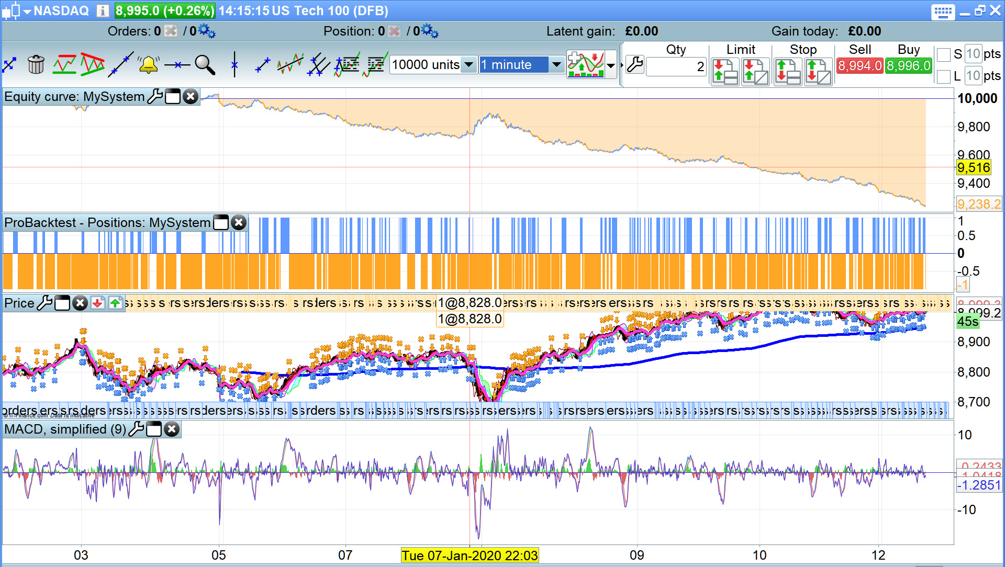Click the trash can delete-objects icon
The width and height of the screenshot is (1005, 567).
(x=36, y=65)
